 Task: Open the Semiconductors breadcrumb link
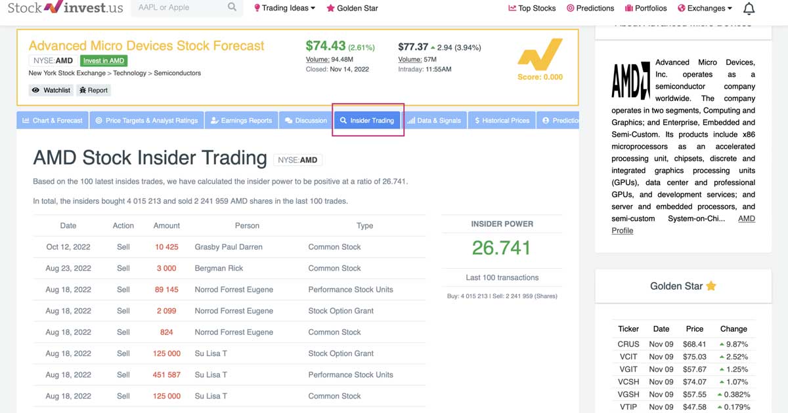[177, 73]
